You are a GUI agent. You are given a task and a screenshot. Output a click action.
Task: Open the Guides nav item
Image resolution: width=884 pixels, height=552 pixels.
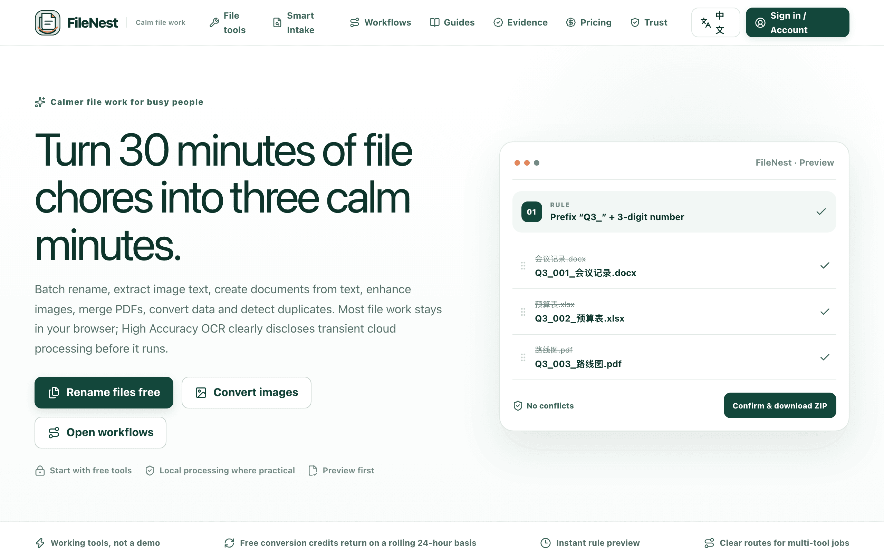click(452, 23)
